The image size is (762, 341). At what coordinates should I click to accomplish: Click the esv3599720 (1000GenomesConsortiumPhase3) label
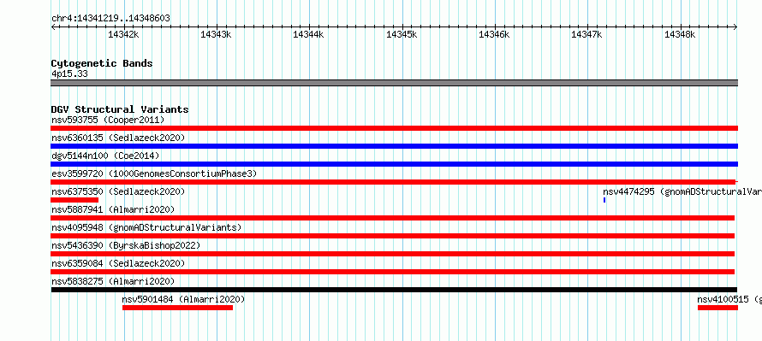[x=154, y=173]
